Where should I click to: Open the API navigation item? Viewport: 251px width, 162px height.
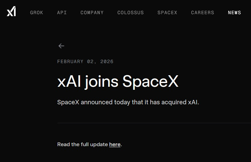(62, 12)
